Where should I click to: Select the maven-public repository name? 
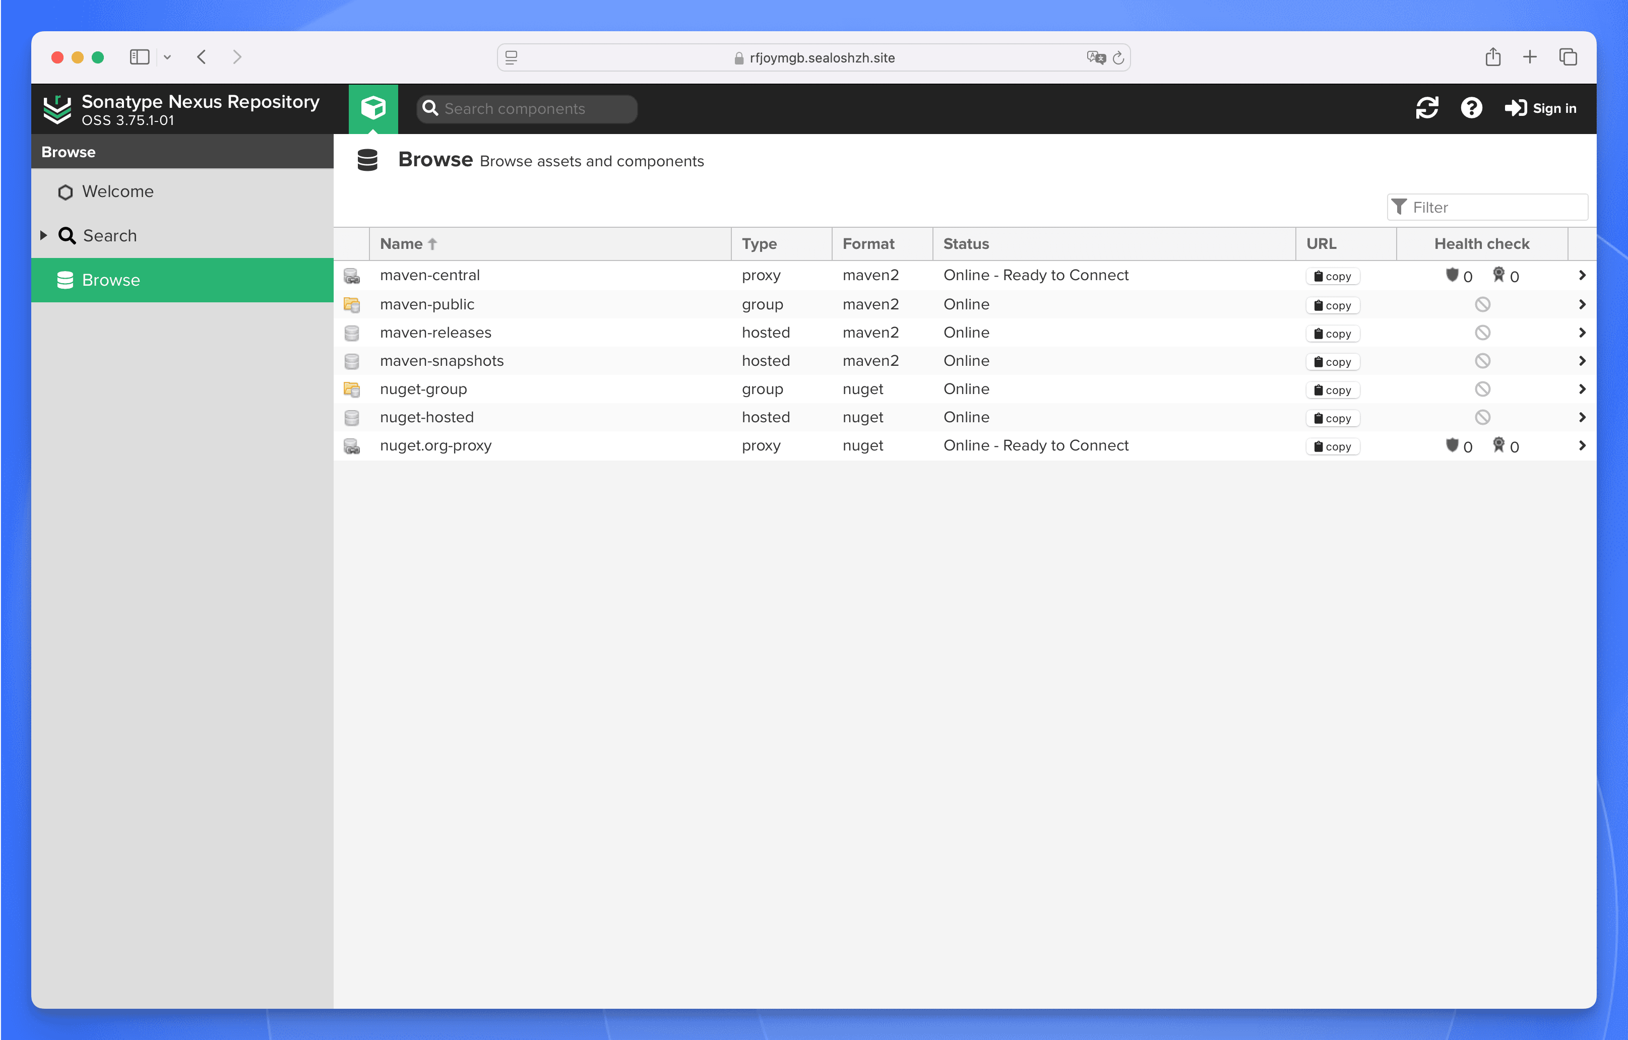(x=427, y=304)
